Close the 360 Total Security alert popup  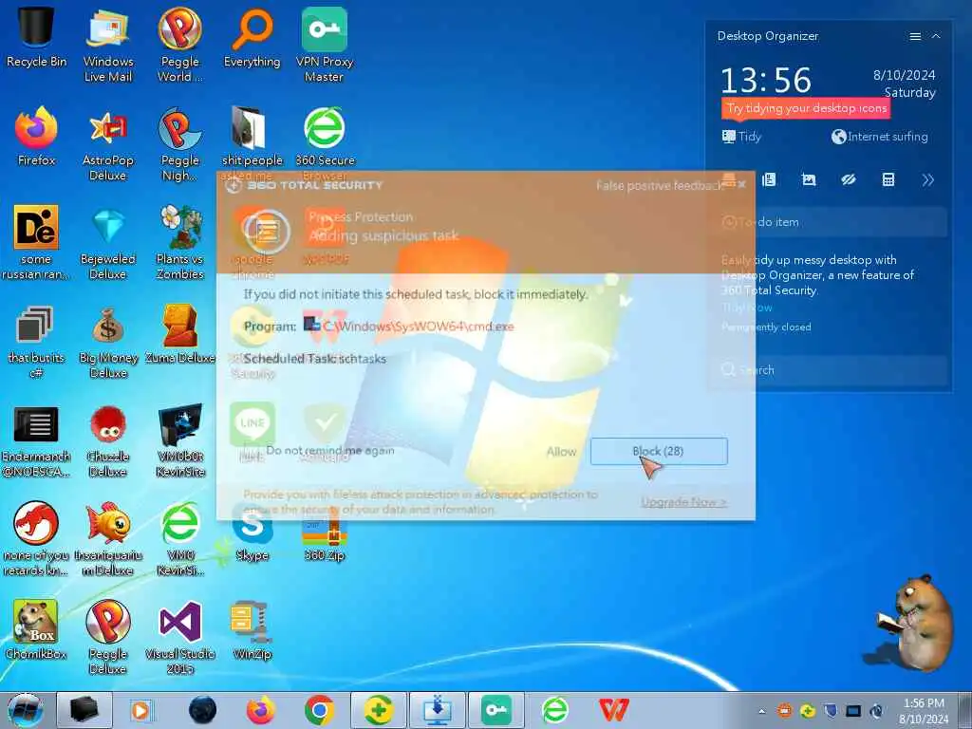coord(742,184)
